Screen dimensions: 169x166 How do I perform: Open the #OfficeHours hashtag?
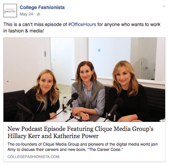point(82,25)
